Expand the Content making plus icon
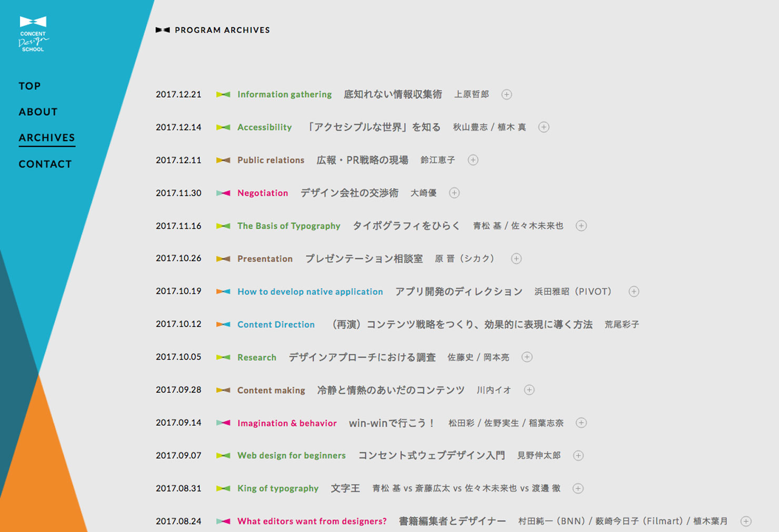 tap(529, 390)
